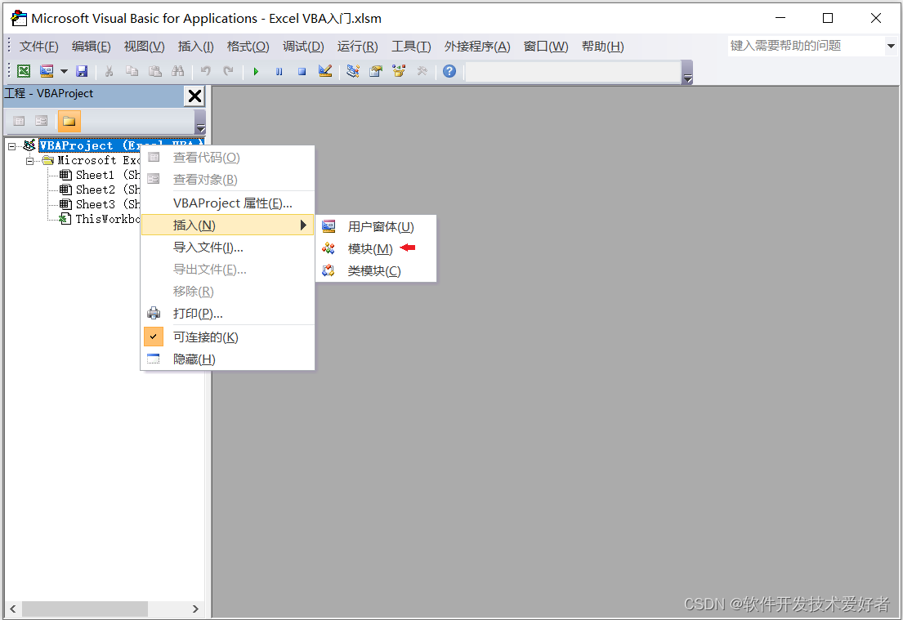Open the 调试(D) menu
The height and width of the screenshot is (620, 903).
tap(303, 47)
